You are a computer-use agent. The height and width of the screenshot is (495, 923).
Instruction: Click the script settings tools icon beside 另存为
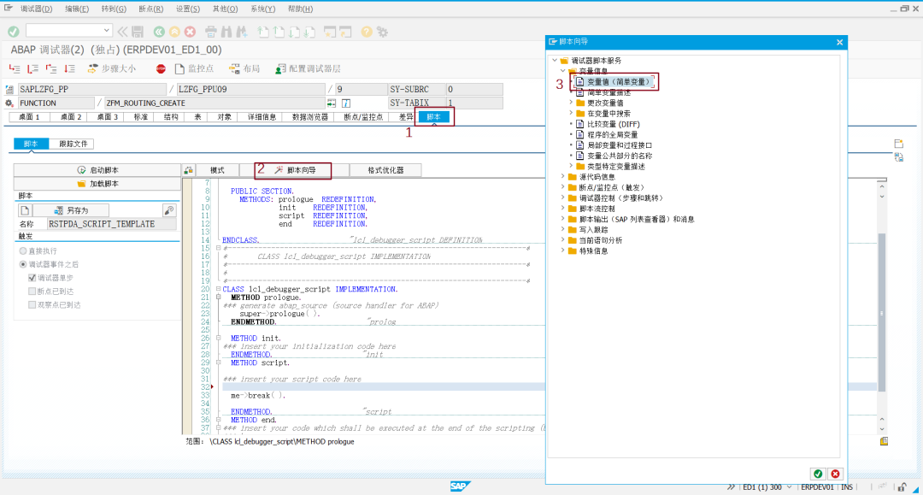click(169, 210)
